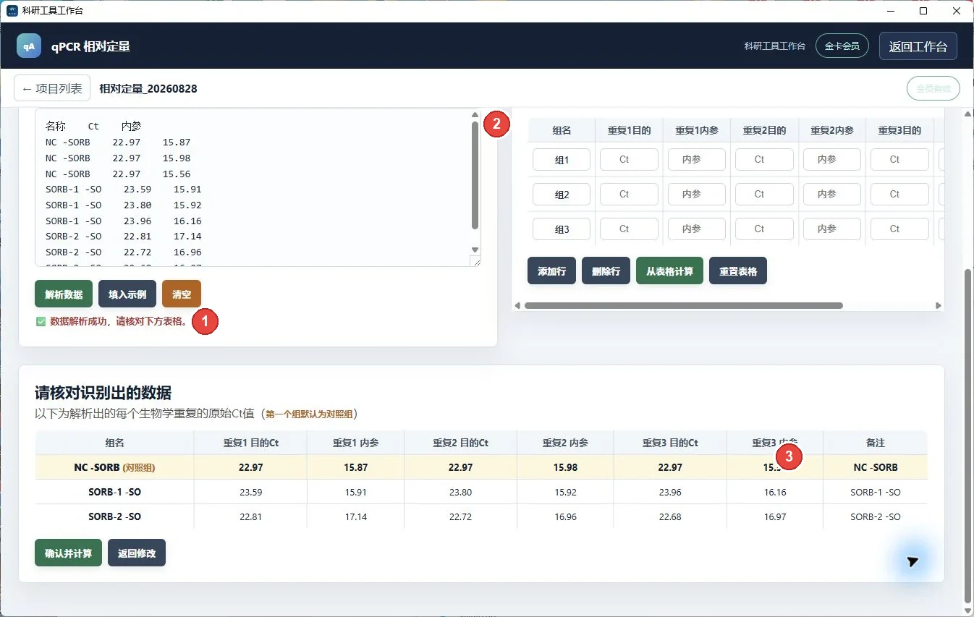Click the 重复1 目的Ct column header in the results table
This screenshot has width=974, height=617.
(250, 443)
